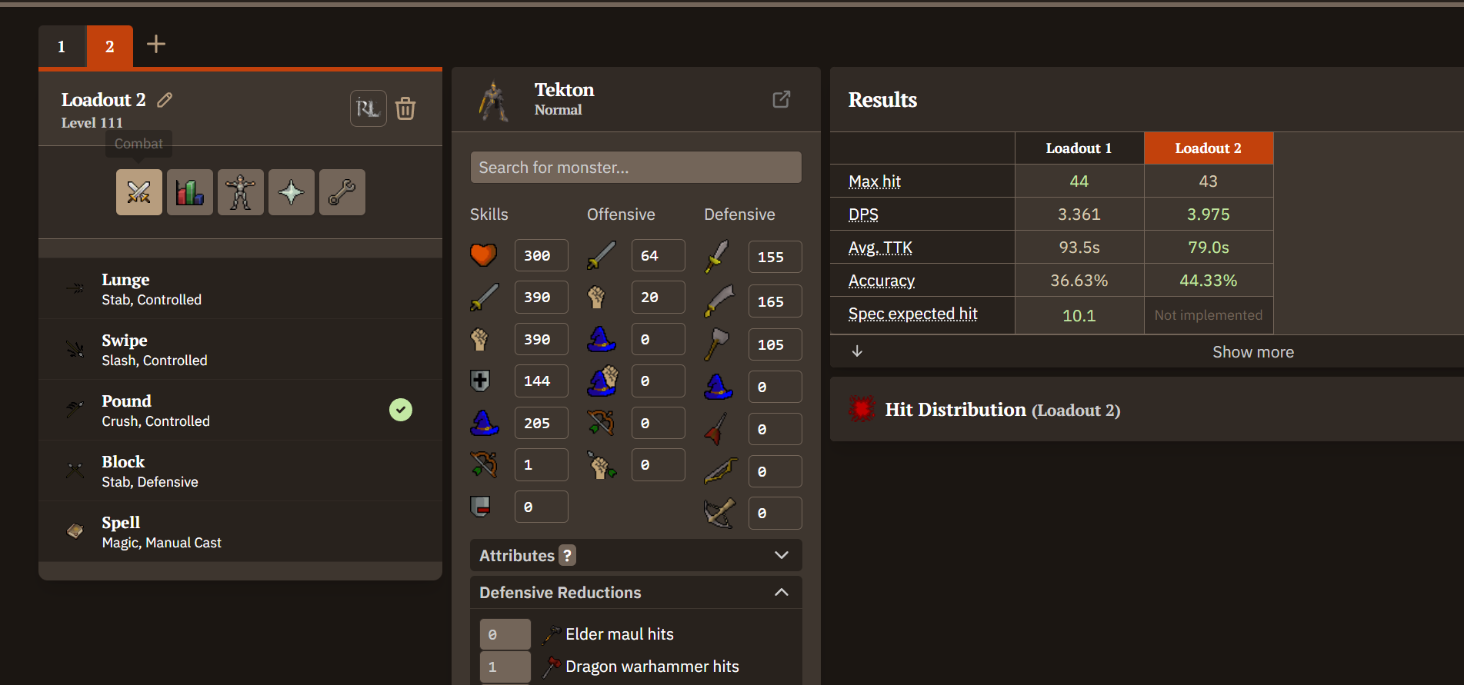Select the Loadout 1 results column header
This screenshot has height=685, width=1464.
pos(1079,148)
